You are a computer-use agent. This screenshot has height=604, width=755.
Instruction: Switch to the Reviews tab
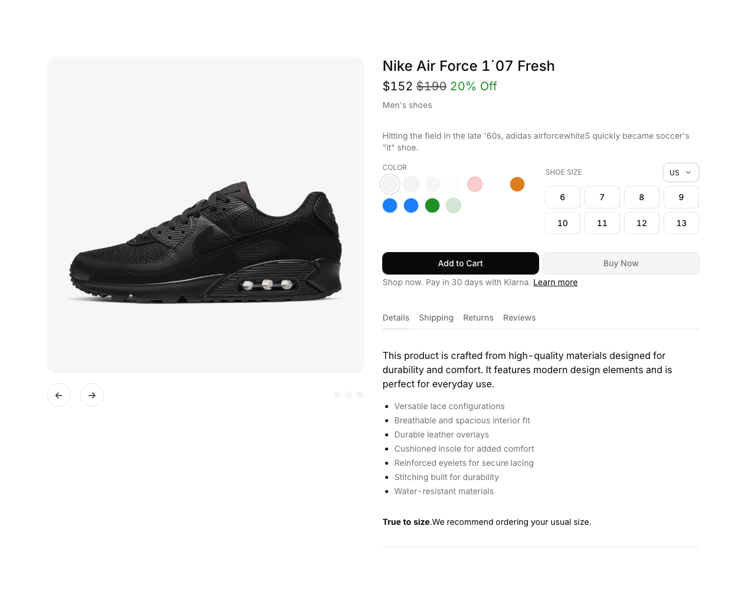point(519,318)
